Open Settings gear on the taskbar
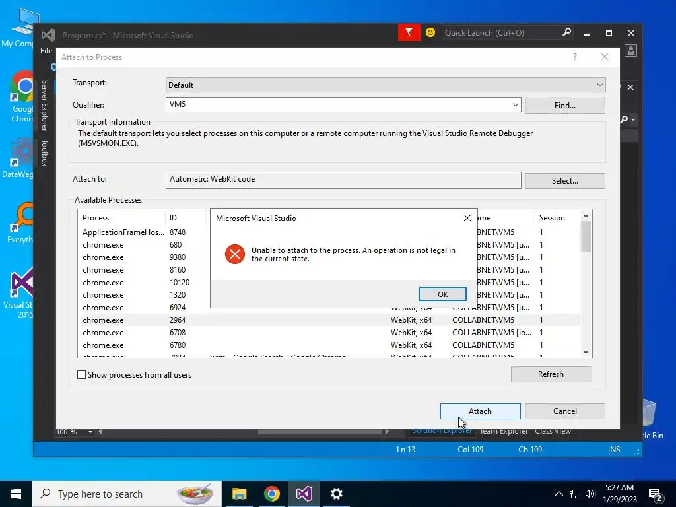Viewport: 676px width, 507px height. tap(336, 494)
